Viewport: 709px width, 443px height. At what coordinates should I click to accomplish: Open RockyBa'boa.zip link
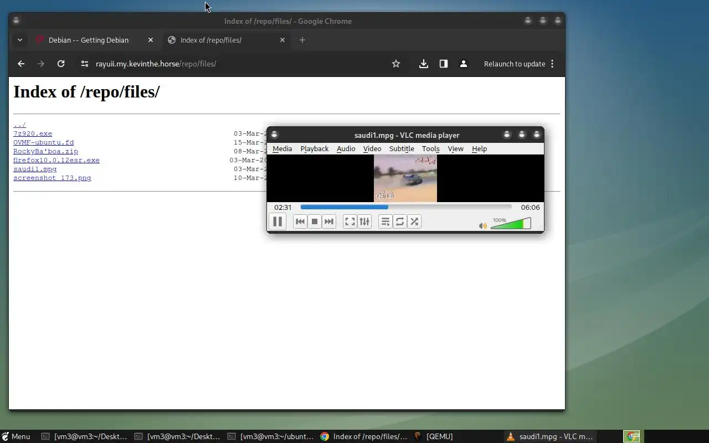45,151
